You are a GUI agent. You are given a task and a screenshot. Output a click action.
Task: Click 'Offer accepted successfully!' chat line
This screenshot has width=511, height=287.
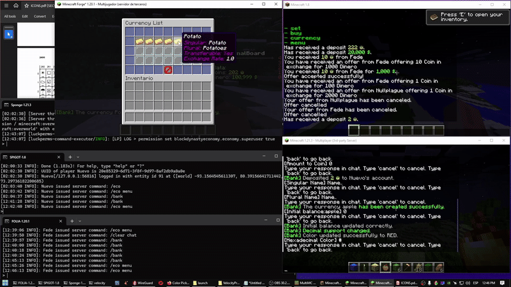pos(324,76)
